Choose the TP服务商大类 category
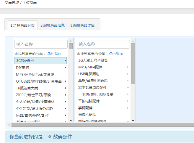This screenshot has width=194, height=143. [x=27, y=88]
